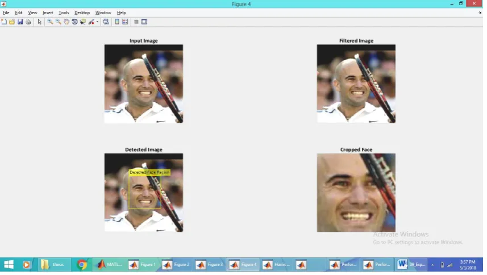The height and width of the screenshot is (275, 487).
Task: Open the Tools menu
Action: point(64,13)
